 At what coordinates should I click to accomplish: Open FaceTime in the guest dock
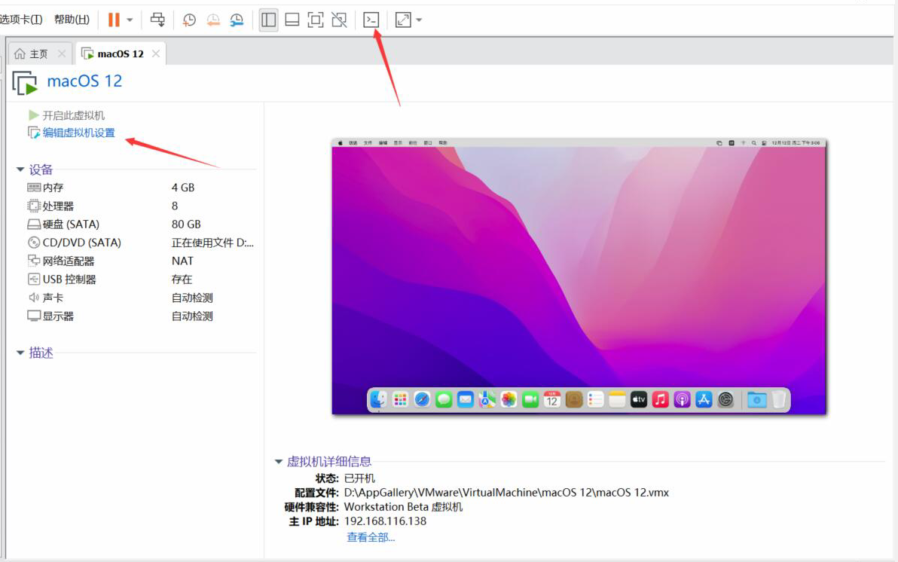pyautogui.click(x=530, y=400)
